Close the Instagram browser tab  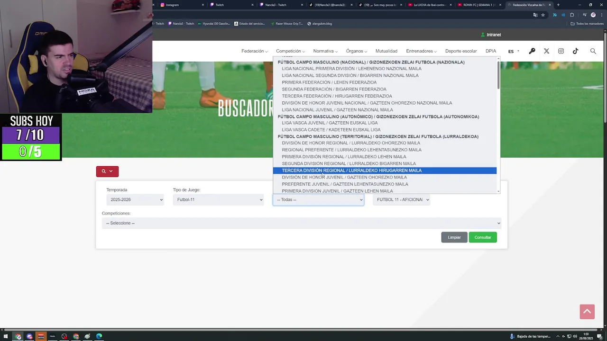point(203,5)
